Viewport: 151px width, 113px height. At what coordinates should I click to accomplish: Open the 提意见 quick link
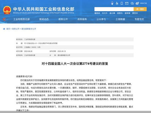(120, 13)
